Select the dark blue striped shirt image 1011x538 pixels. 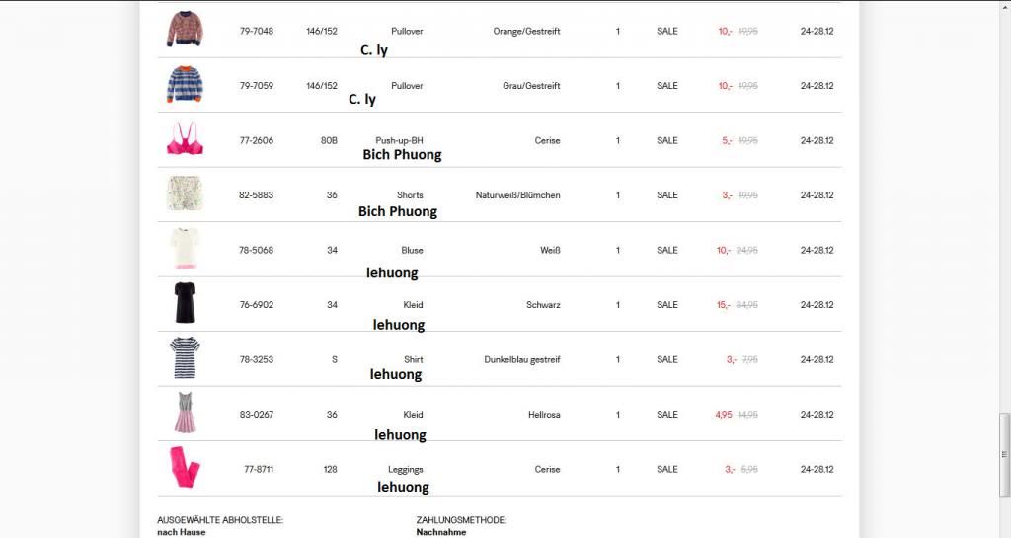185,358
